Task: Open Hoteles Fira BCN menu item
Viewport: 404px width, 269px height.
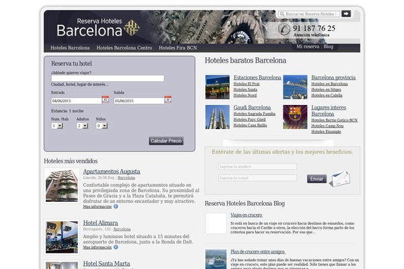Action: click(178, 48)
